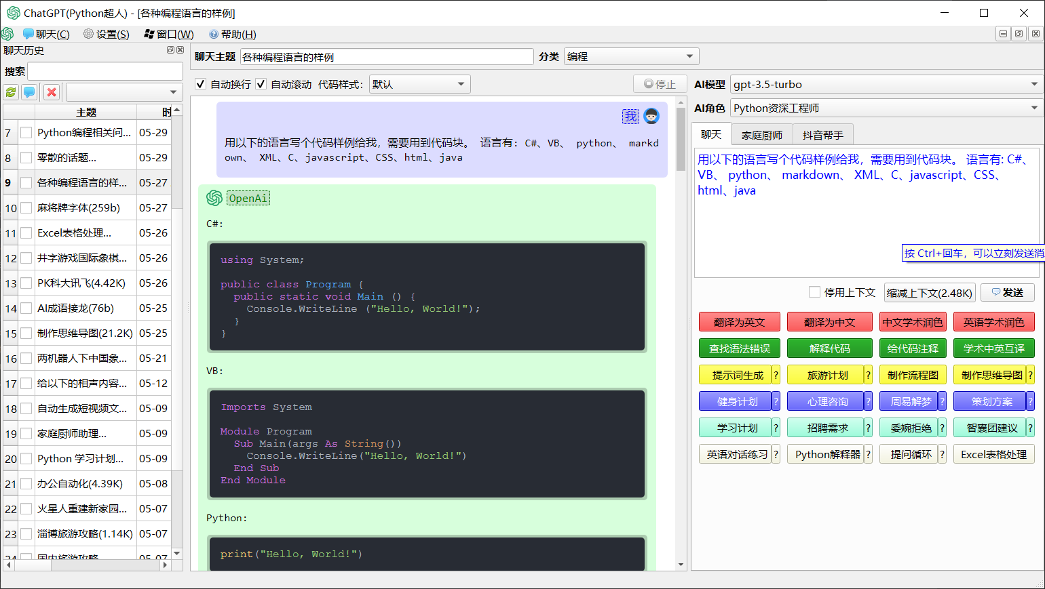Switch to the 家庭厨师 tab
Screen dimensions: 1045x589
point(762,135)
